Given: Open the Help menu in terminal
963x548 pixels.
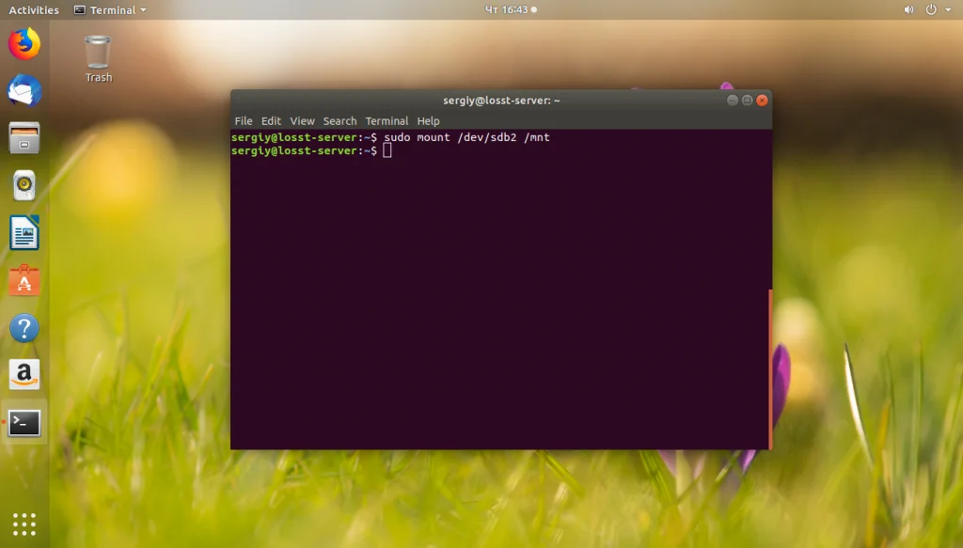Looking at the screenshot, I should tap(428, 121).
